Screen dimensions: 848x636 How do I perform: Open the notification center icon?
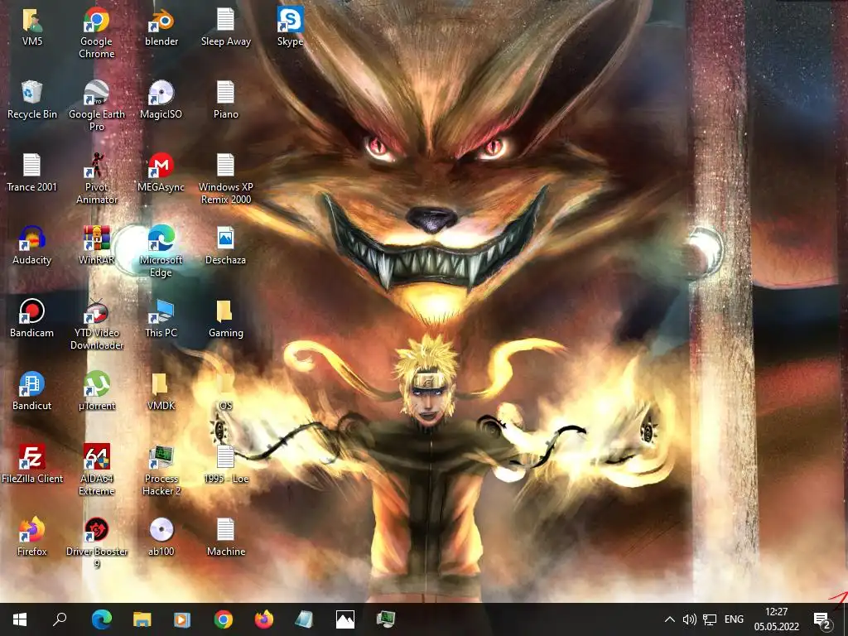pyautogui.click(x=822, y=621)
